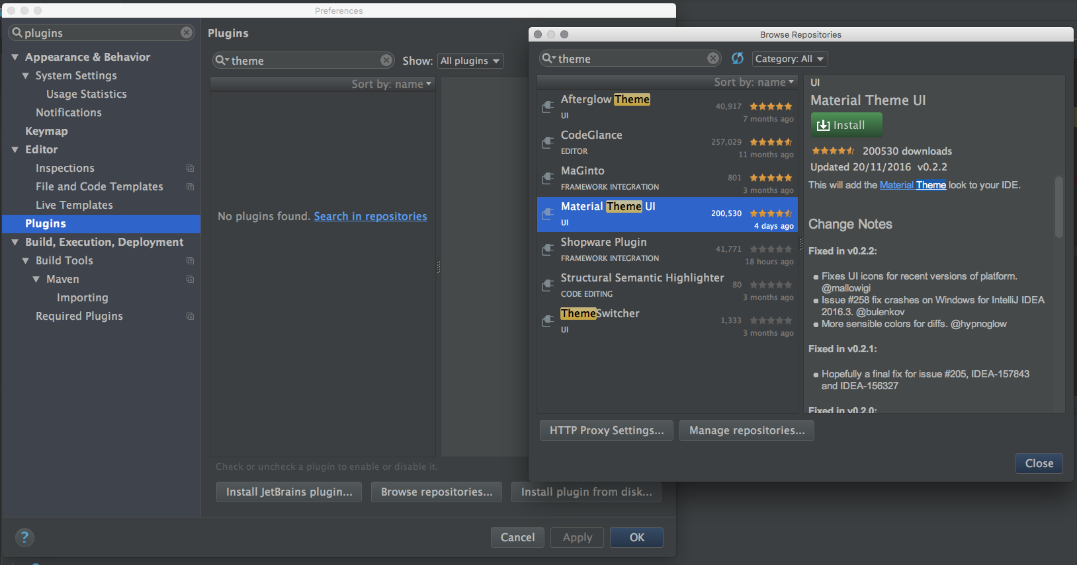This screenshot has height=565, width=1077.
Task: Select the CodeGlance plugin row
Action: [667, 143]
